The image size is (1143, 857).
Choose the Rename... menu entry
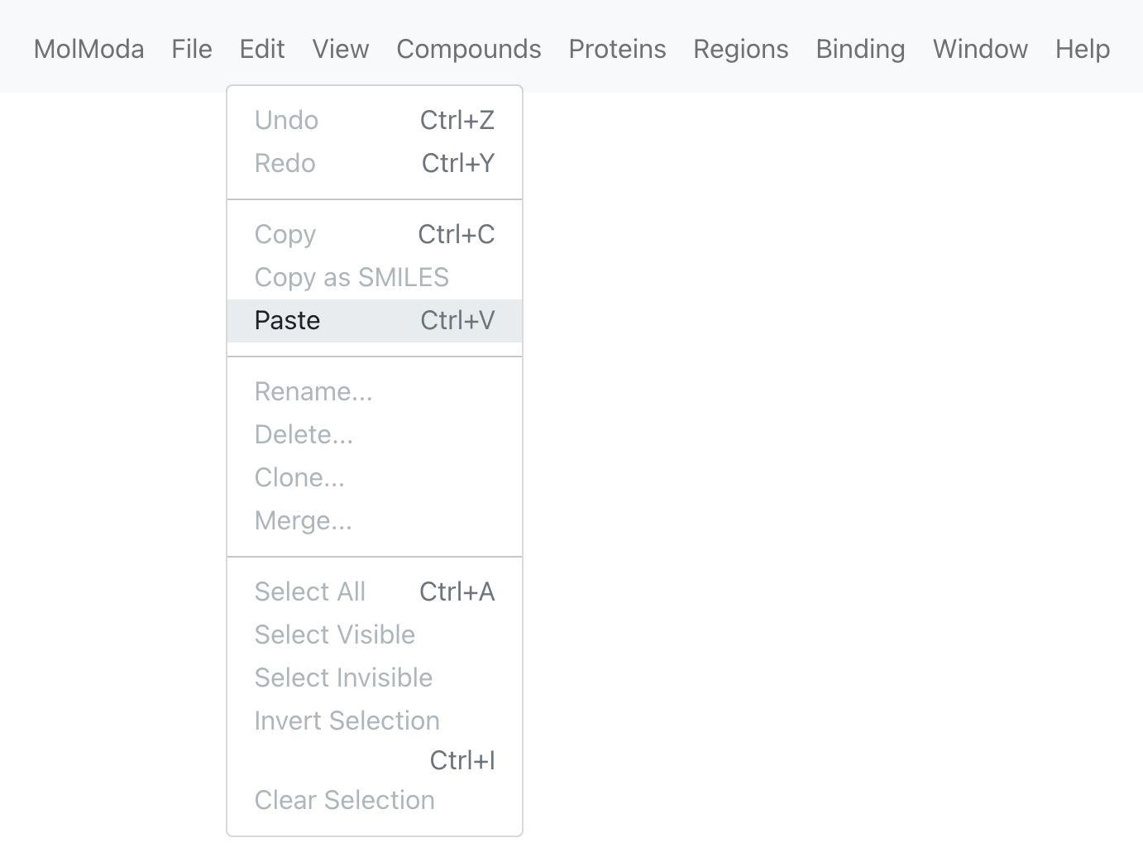pyautogui.click(x=375, y=391)
